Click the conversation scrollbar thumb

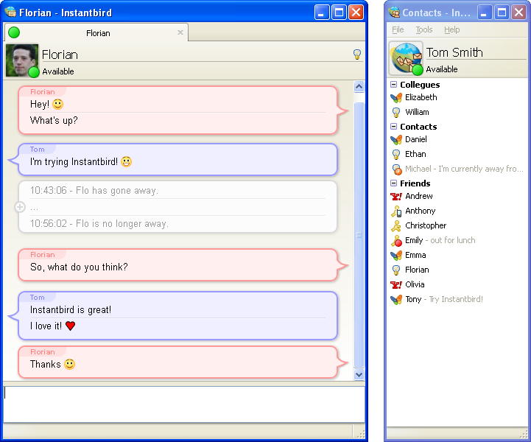pyautogui.click(x=359, y=235)
